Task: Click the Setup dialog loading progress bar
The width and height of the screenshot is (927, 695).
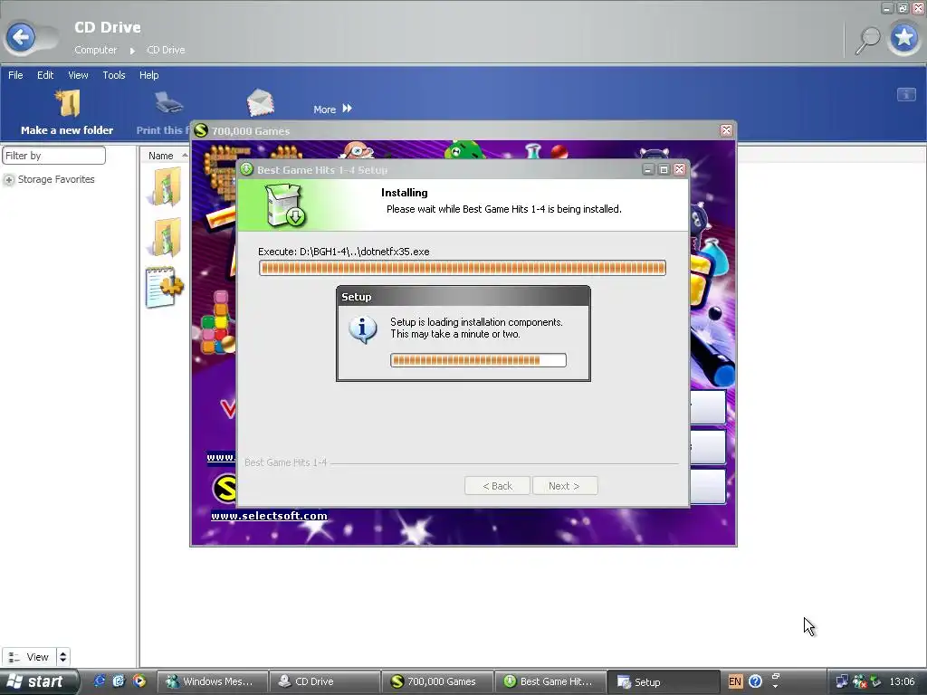Action: [x=478, y=360]
